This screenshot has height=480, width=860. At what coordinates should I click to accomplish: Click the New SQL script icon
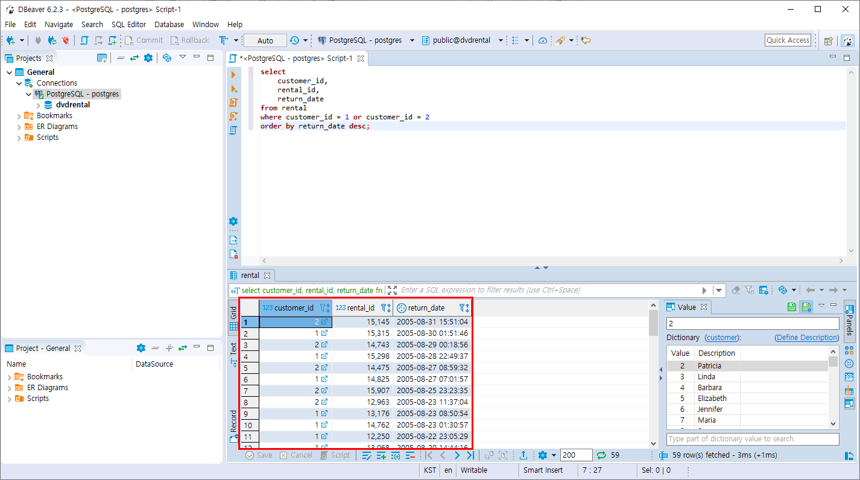click(113, 40)
